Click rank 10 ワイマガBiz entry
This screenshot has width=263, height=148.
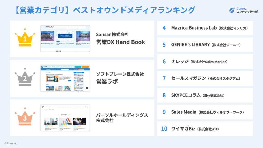pos(205,129)
